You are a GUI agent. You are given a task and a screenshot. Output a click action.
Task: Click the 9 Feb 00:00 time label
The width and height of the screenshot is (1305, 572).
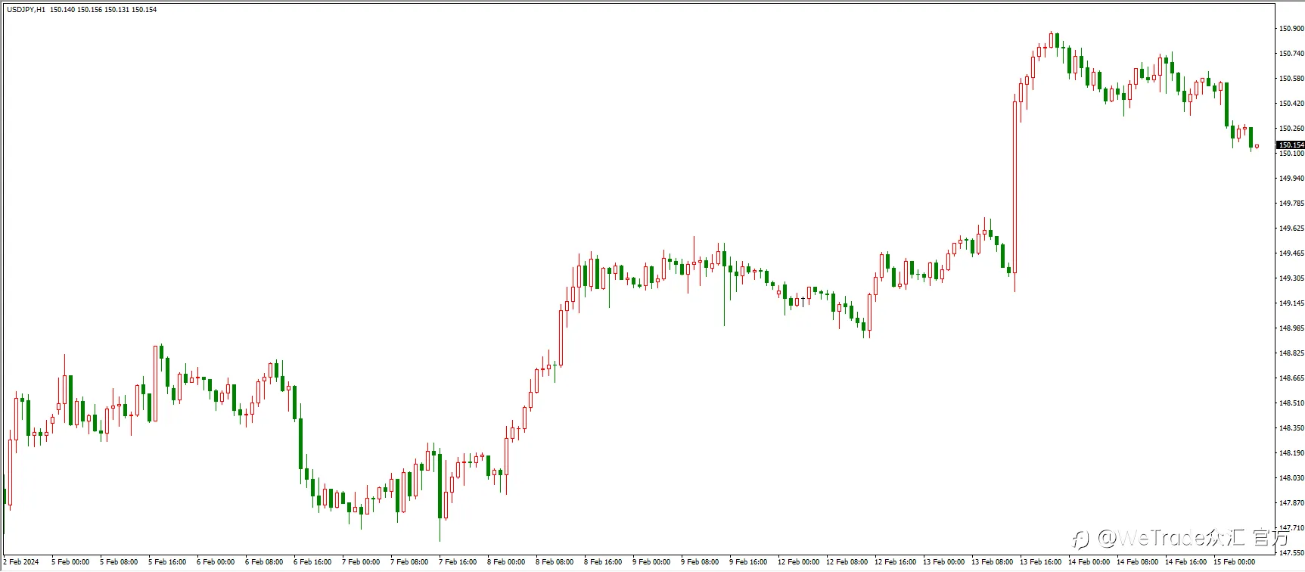coord(651,562)
